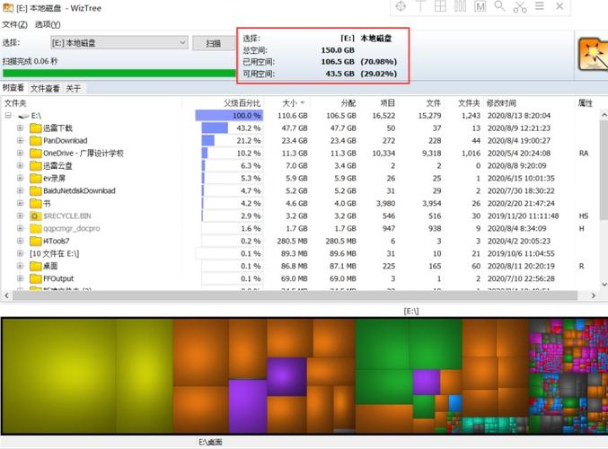
Task: Expand the 迅雷云盘 folder node
Action: coord(20,165)
